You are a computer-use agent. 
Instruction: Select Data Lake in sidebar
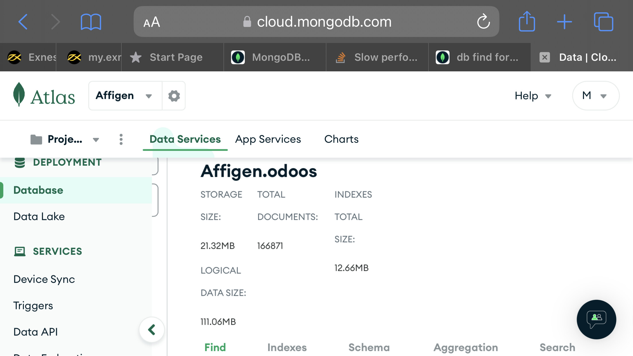click(x=39, y=216)
